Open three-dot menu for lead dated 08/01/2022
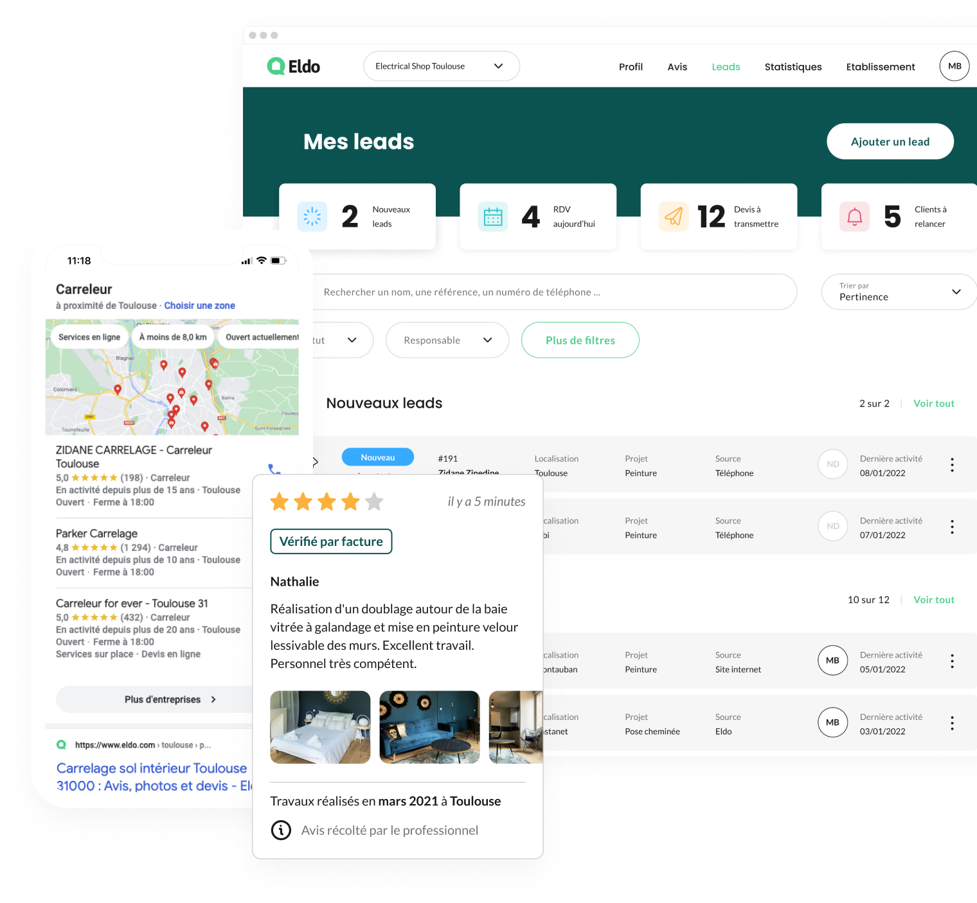This screenshot has height=903, width=977. (952, 465)
